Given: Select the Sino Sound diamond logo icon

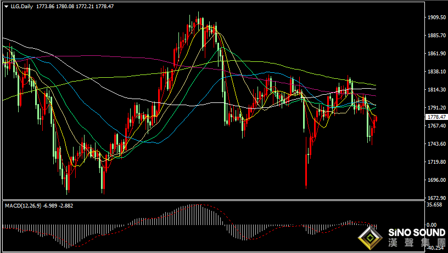Looking at the screenshot, I should click(370, 238).
